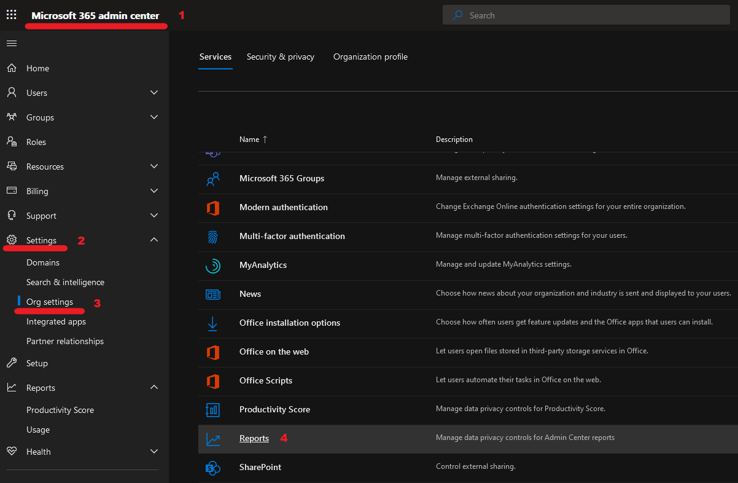Click the Microsoft 365 Groups icon
738x483 pixels.
(x=213, y=179)
